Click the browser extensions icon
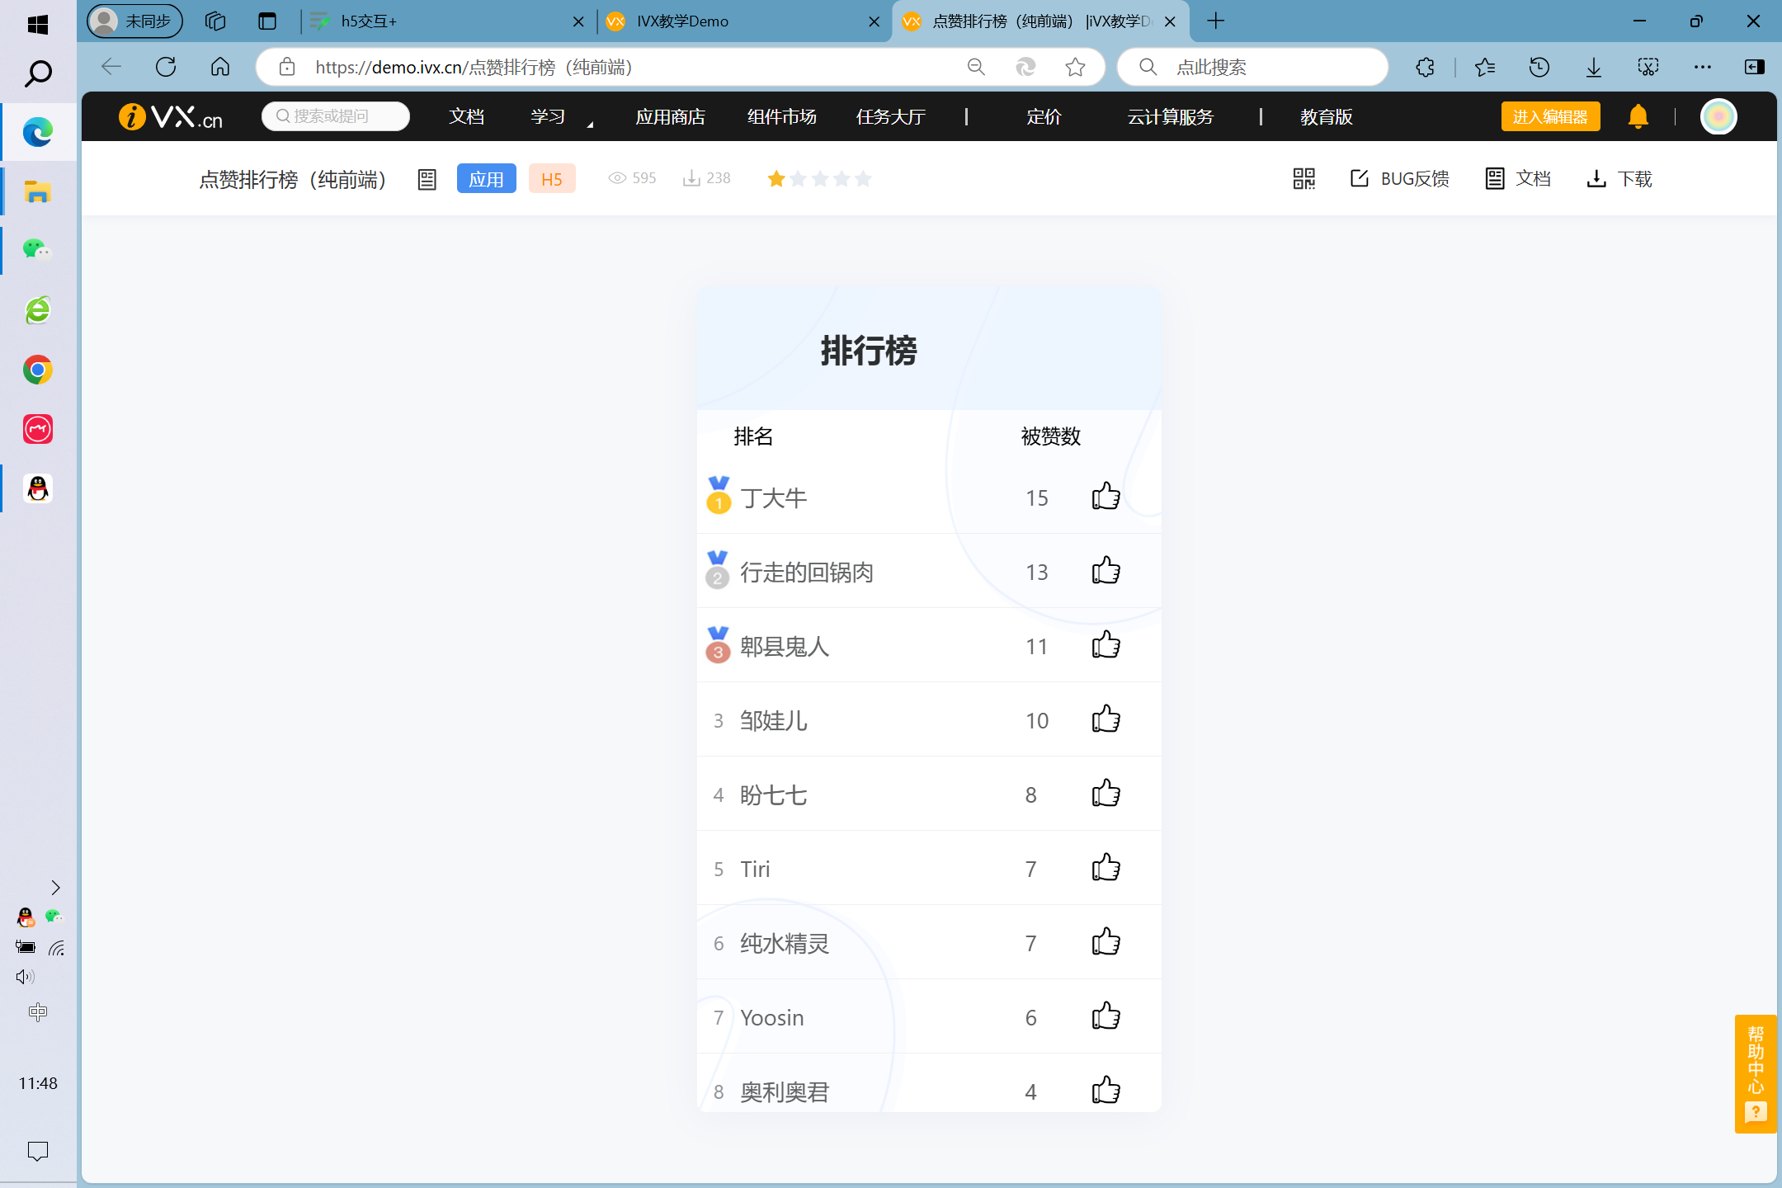The height and width of the screenshot is (1188, 1782). (1425, 67)
